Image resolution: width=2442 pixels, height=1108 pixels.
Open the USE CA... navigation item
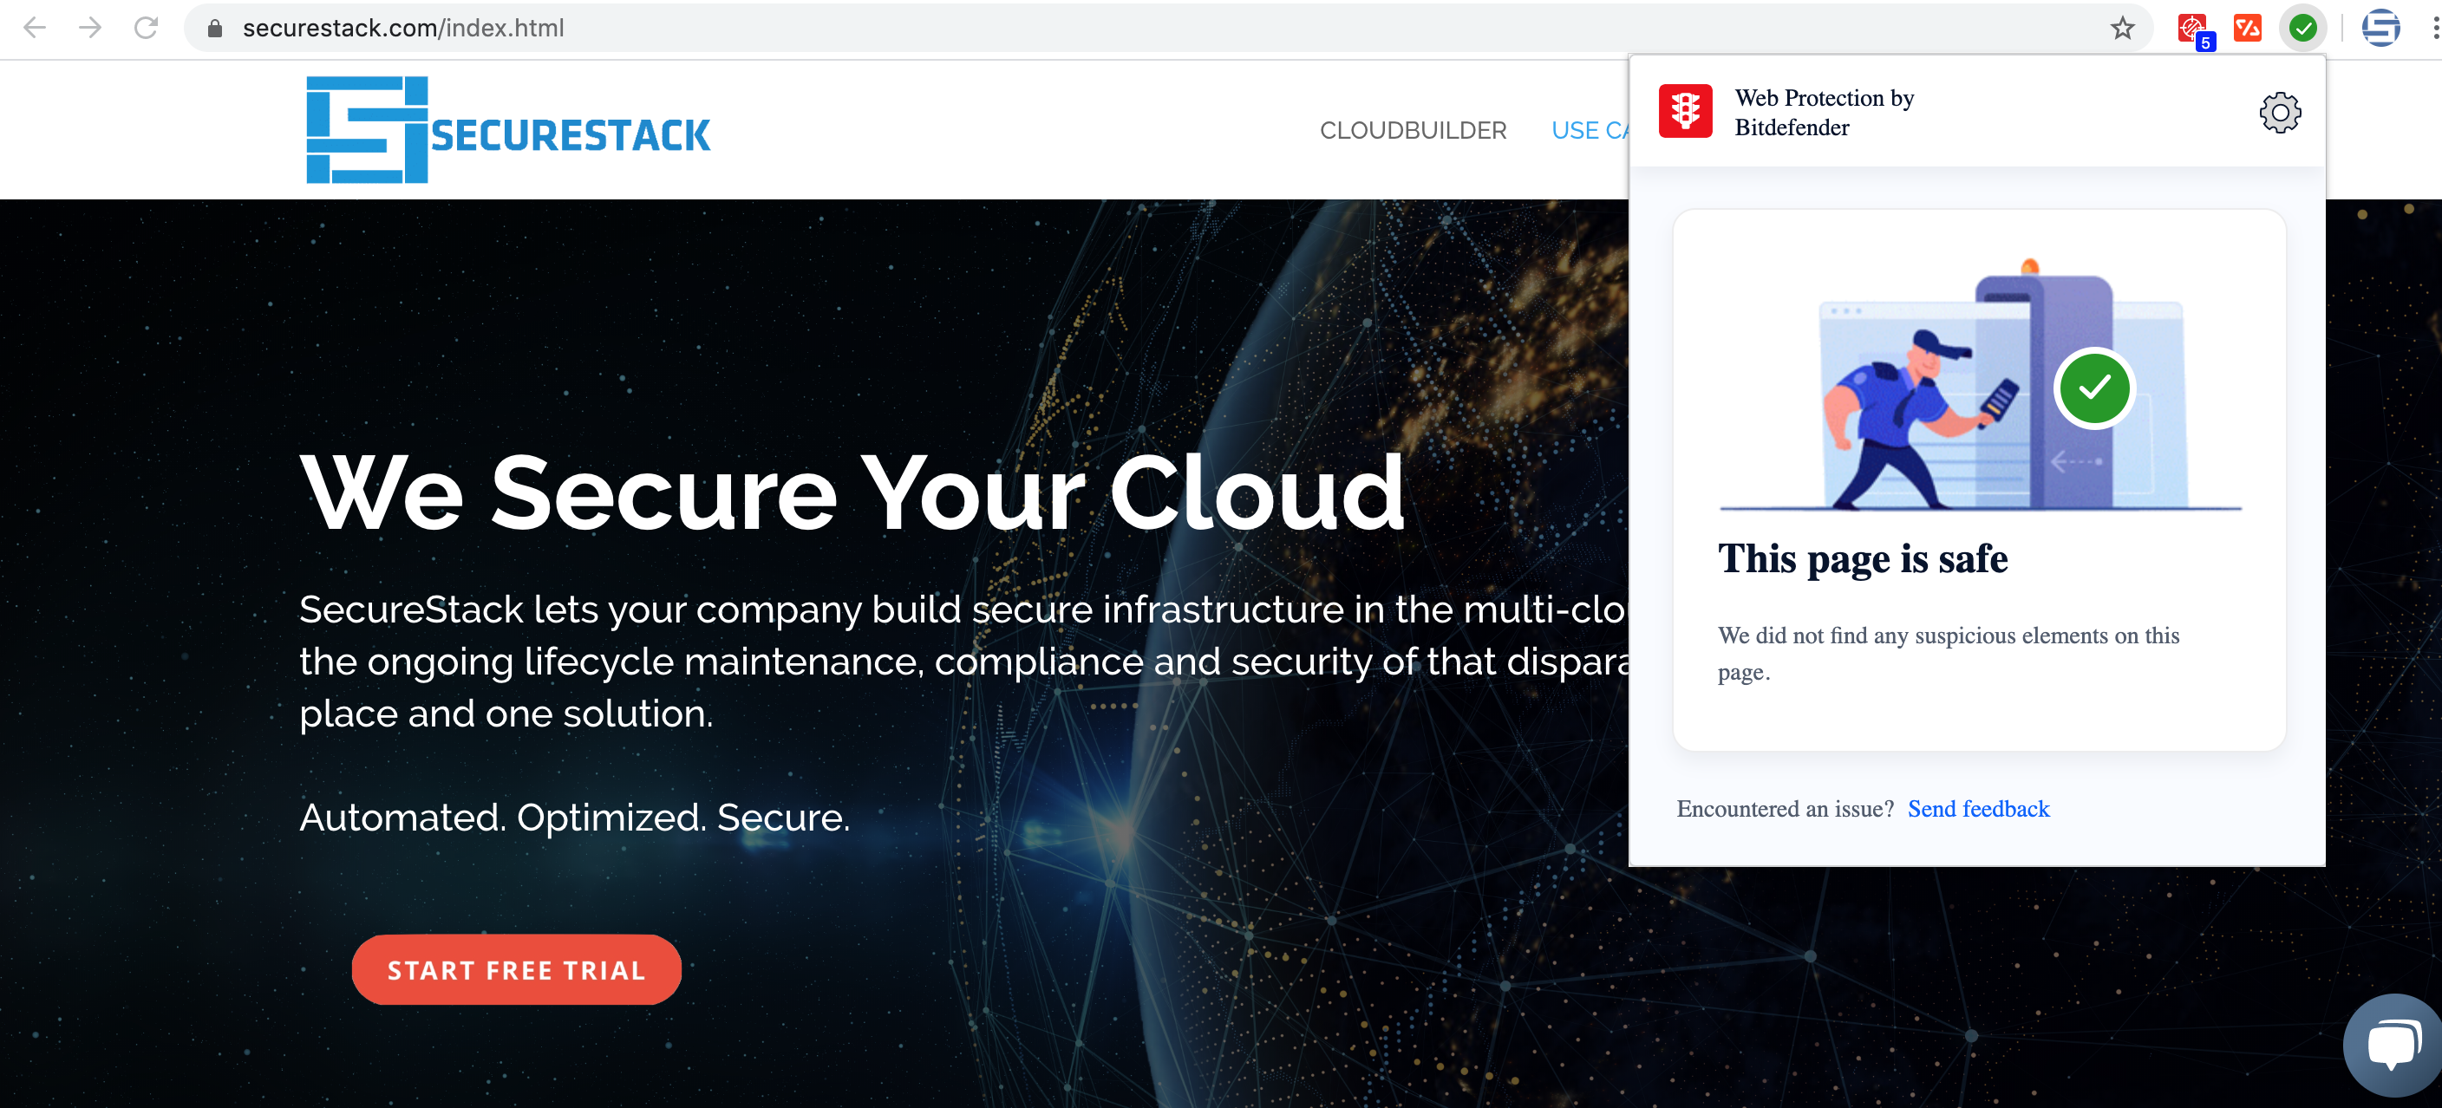1590,131
